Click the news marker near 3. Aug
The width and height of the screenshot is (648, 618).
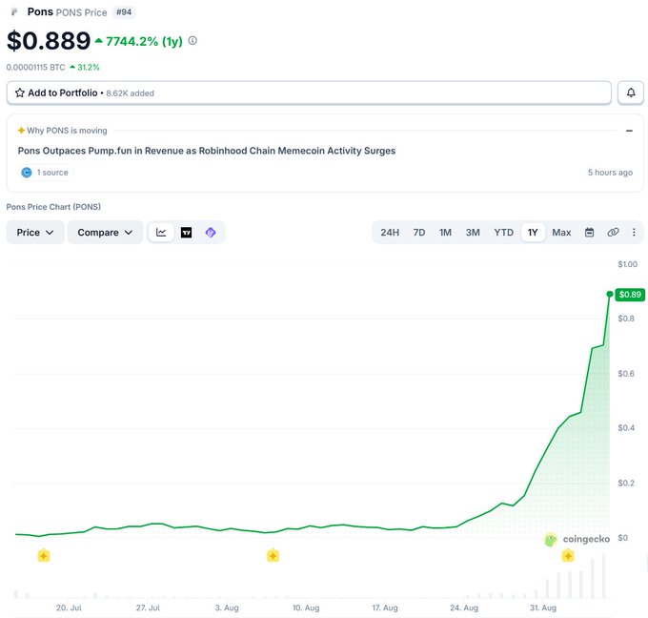pyautogui.click(x=273, y=556)
